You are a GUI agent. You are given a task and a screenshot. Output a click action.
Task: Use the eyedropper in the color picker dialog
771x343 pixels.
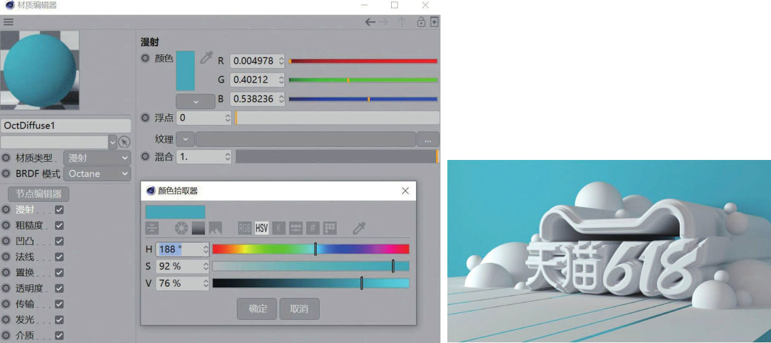(x=359, y=228)
